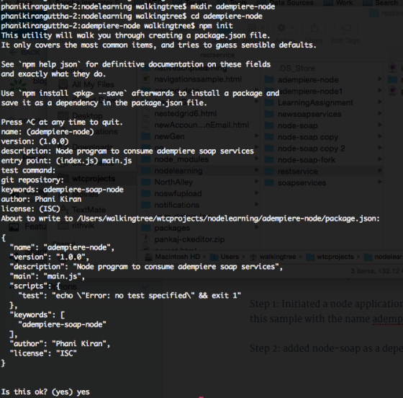
Task: Click the BACK button
Action: (25, 53)
